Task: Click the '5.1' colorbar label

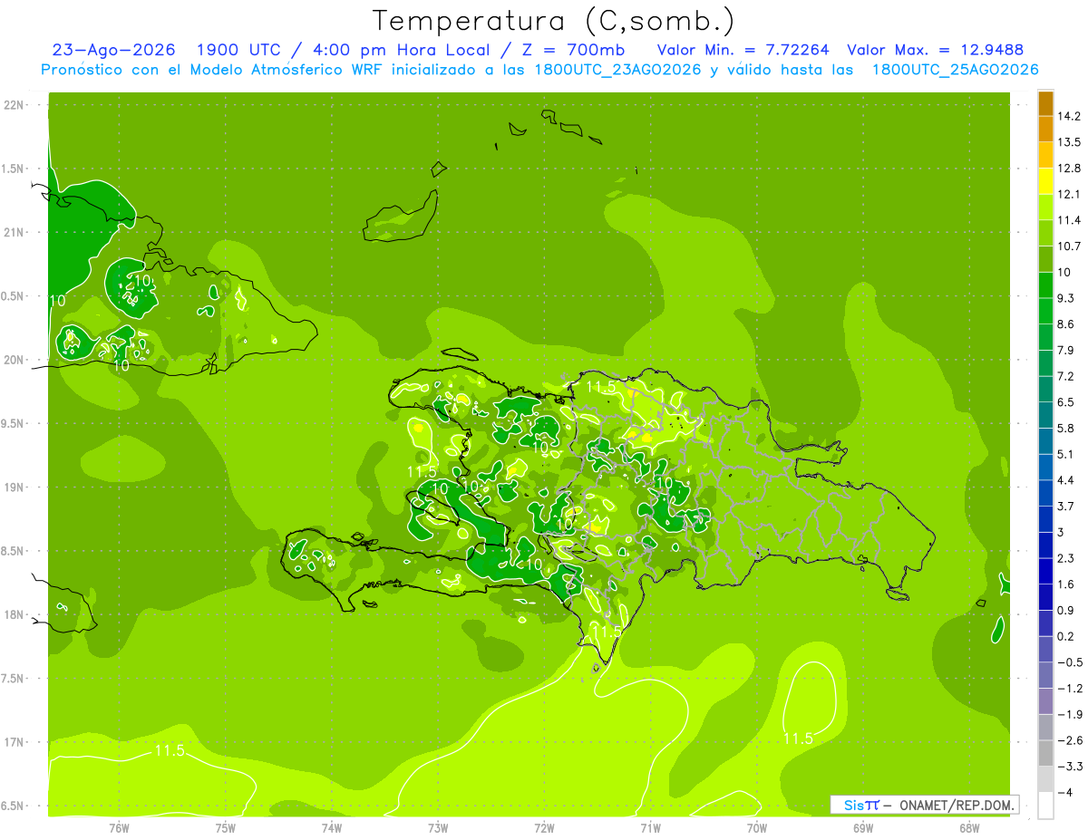Action: 1066,454
